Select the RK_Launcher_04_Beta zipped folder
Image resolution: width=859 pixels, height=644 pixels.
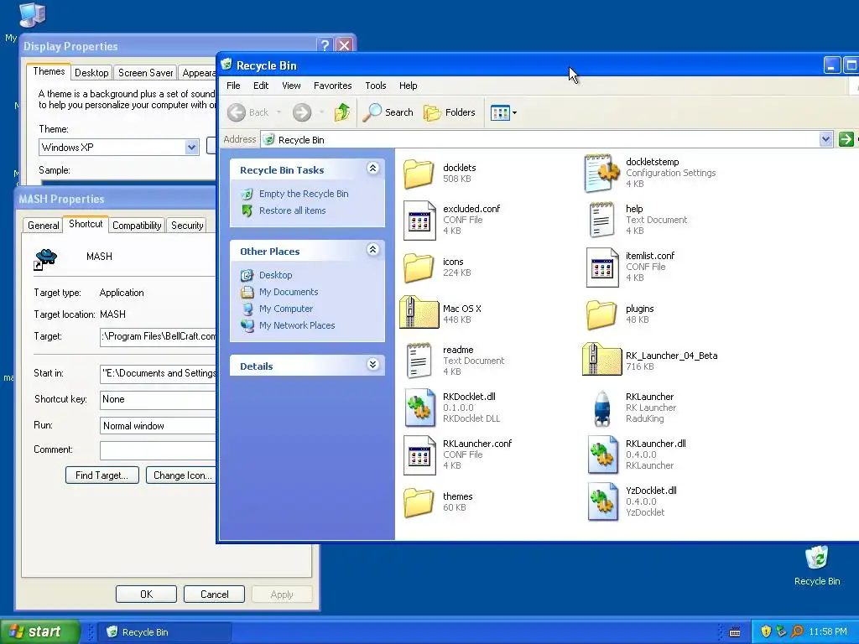point(602,359)
